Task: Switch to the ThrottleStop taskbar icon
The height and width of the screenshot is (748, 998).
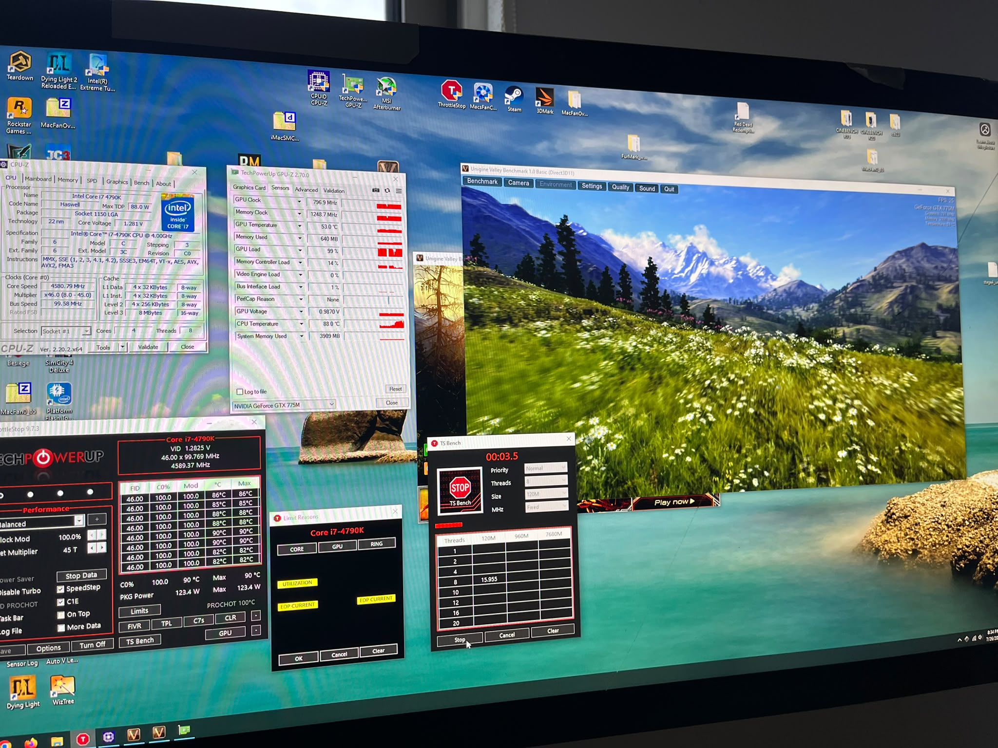Action: [83, 739]
